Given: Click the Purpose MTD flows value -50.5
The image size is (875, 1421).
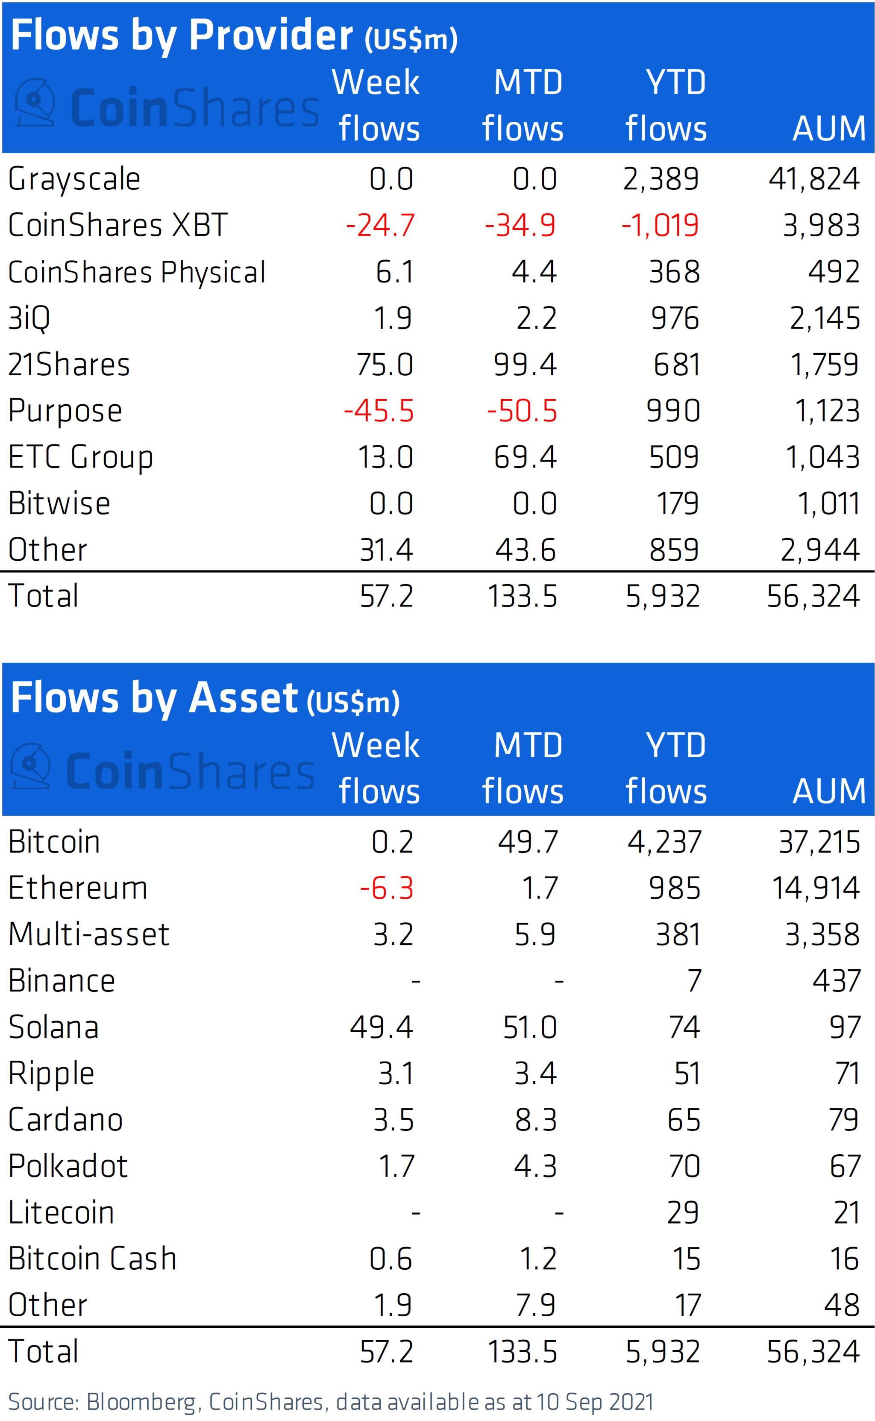Looking at the screenshot, I should click(522, 411).
